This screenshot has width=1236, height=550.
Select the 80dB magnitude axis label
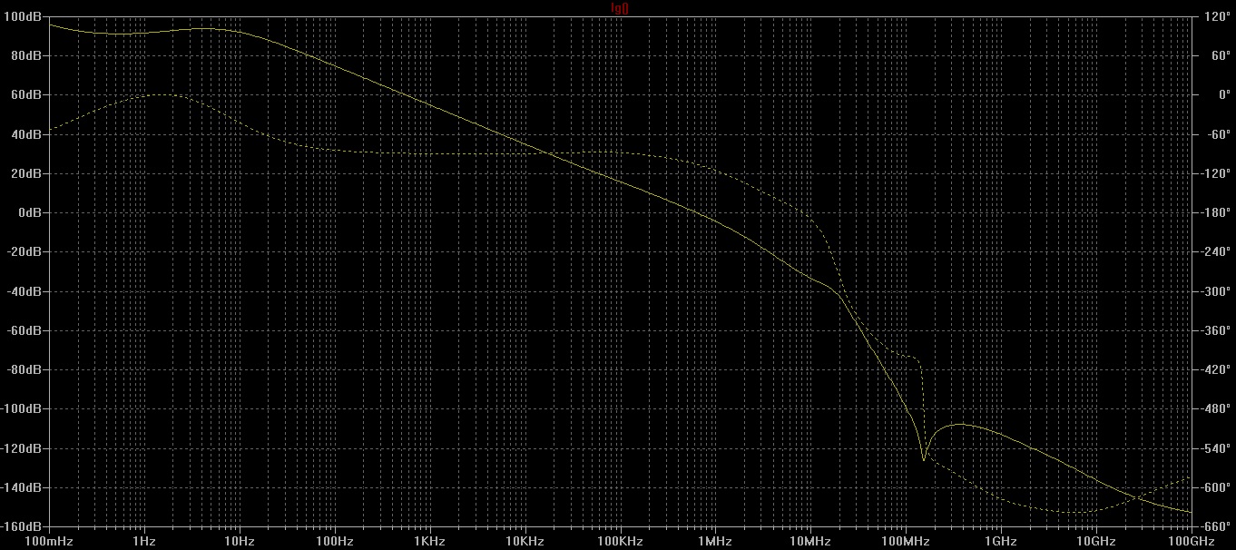click(27, 55)
